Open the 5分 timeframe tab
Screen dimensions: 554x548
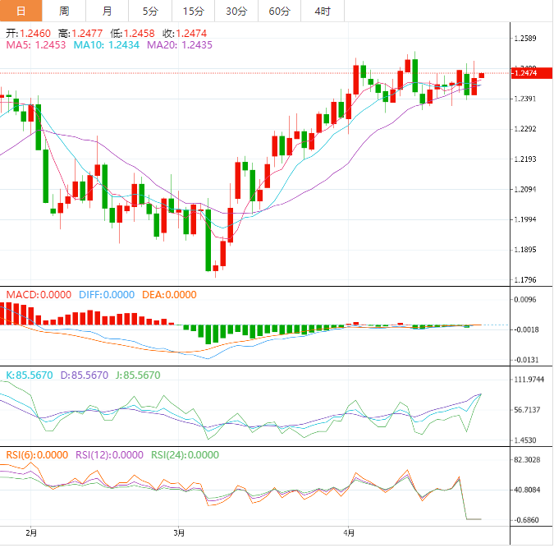[150, 11]
